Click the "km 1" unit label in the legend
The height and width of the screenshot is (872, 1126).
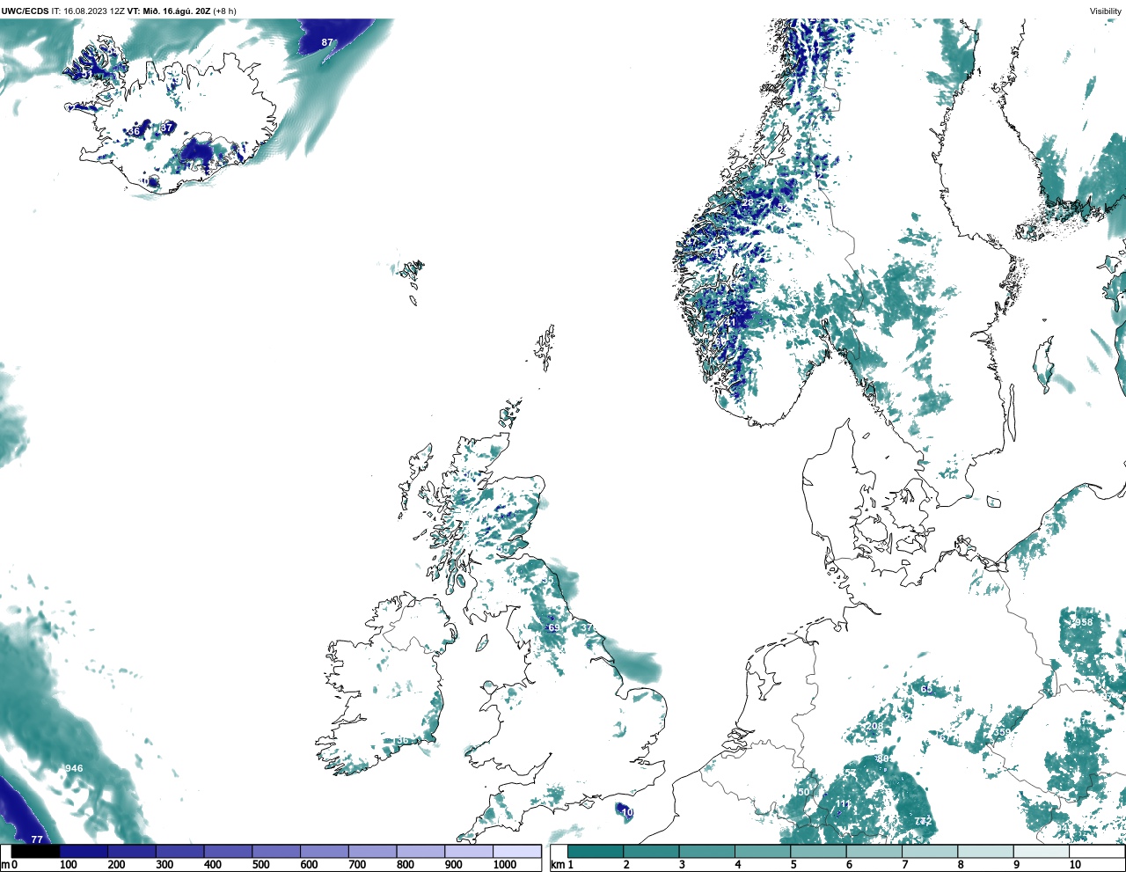tap(562, 865)
